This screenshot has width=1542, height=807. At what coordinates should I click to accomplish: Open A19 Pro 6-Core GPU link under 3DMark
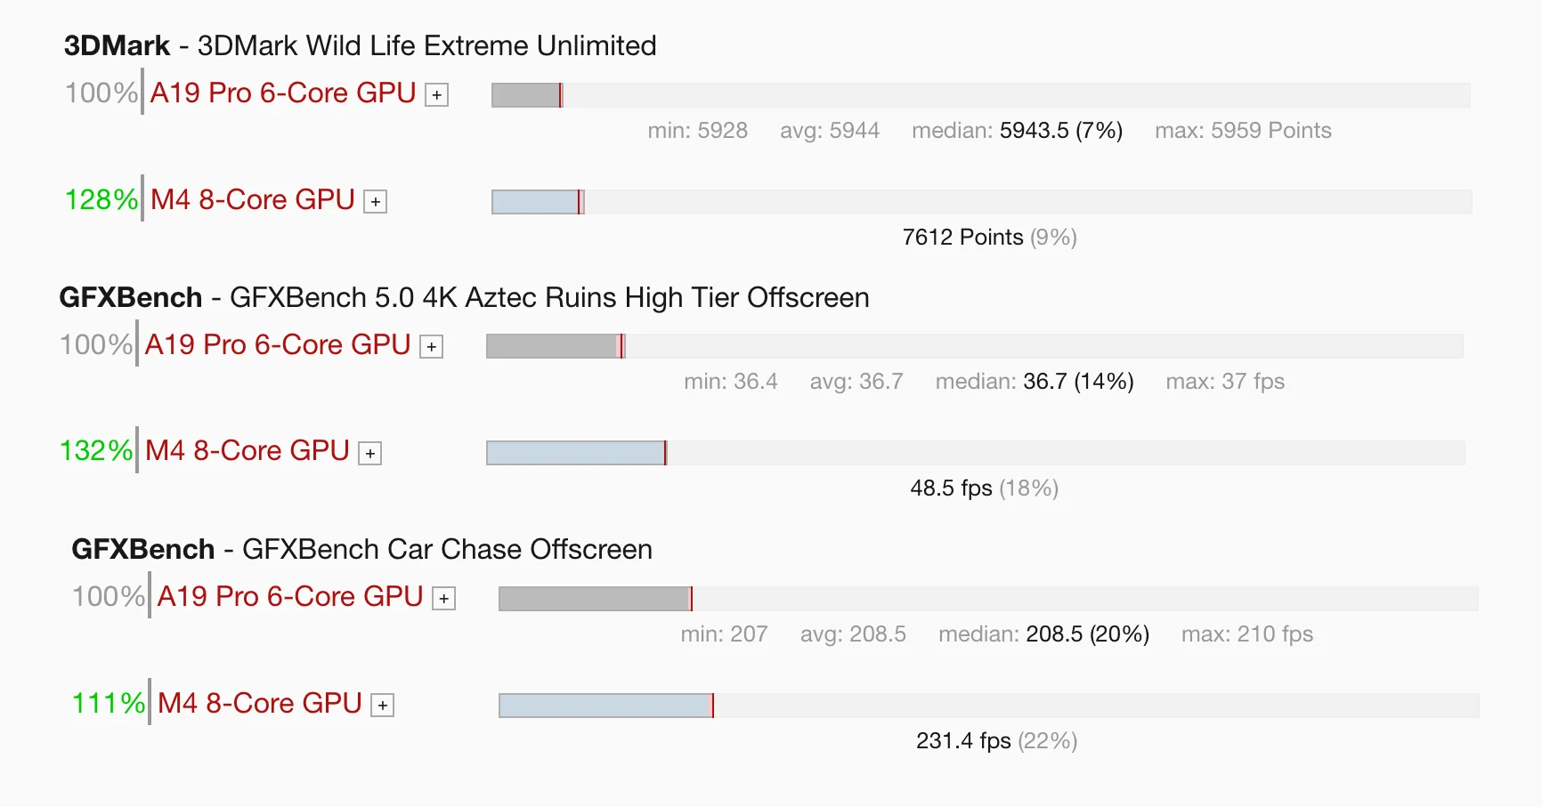[282, 93]
